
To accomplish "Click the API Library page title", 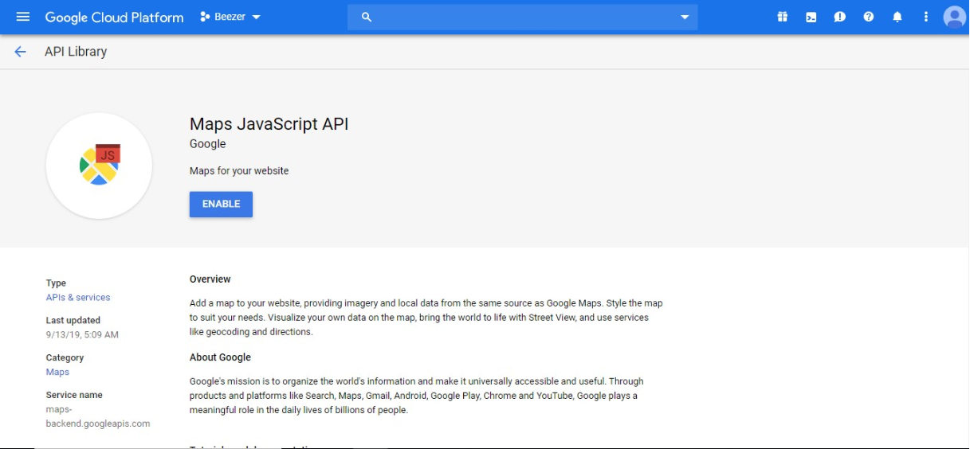I will (x=76, y=52).
